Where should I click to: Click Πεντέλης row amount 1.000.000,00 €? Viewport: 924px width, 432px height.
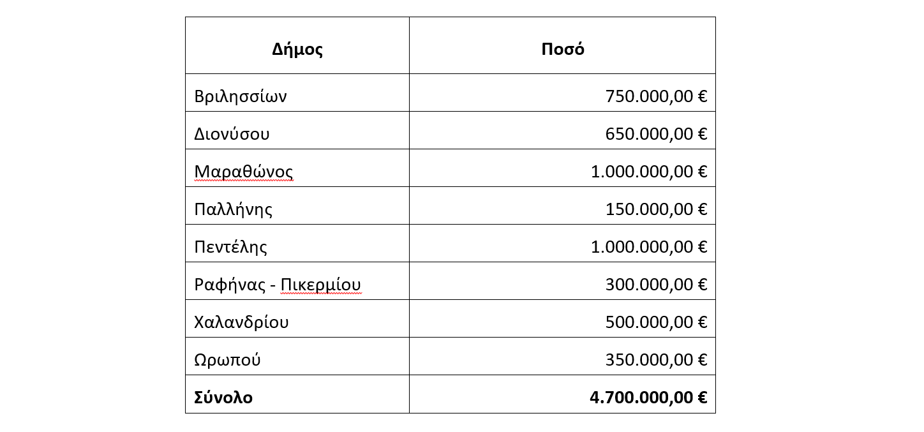click(649, 247)
